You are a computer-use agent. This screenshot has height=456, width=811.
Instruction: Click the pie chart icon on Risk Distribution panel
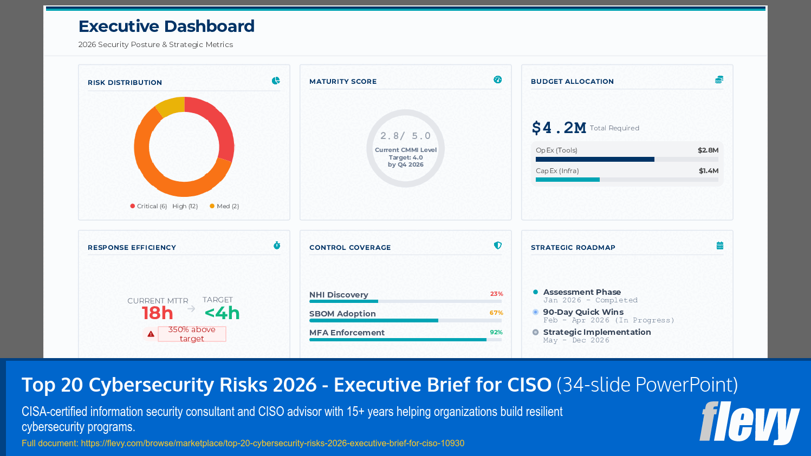[x=276, y=80]
